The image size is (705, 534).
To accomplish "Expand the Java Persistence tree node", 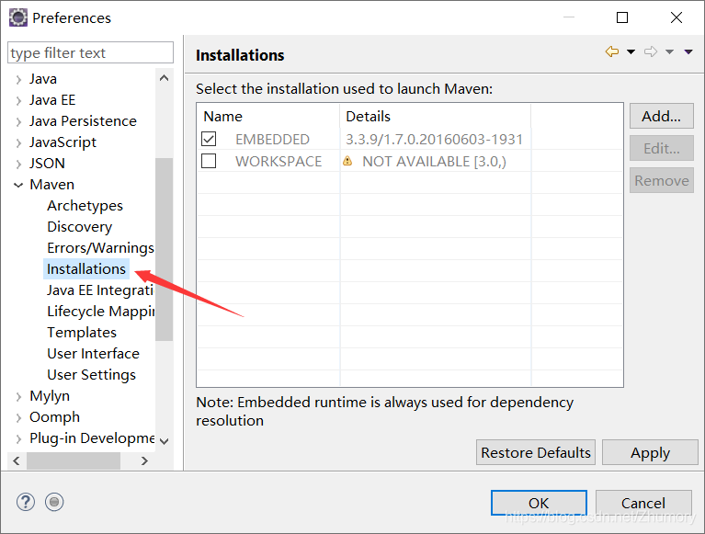I will coord(18,122).
